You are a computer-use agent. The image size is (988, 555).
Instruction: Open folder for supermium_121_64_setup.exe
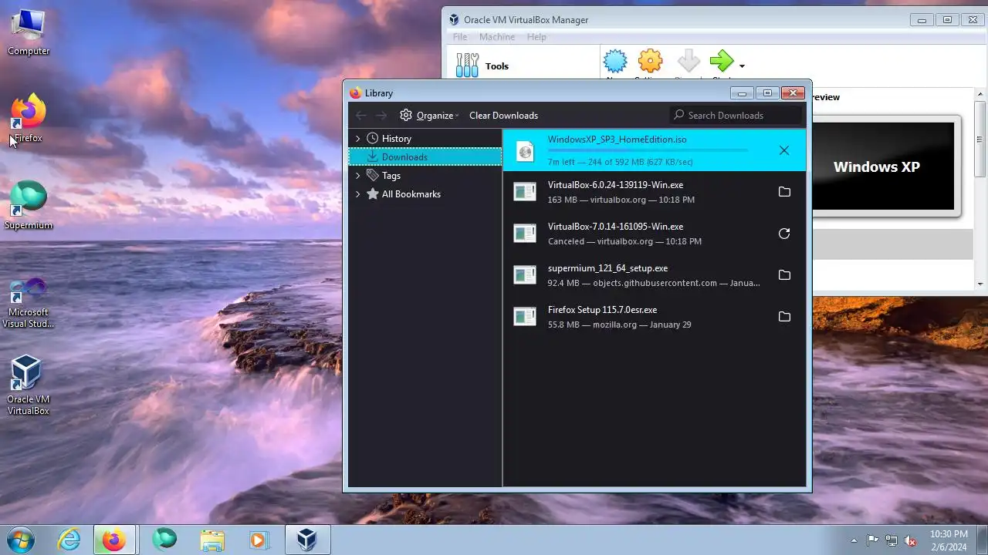tap(784, 275)
